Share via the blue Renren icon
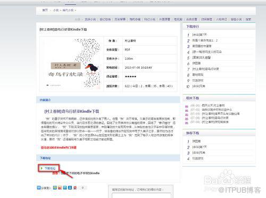This screenshot has height=198, width=266. coord(70,188)
